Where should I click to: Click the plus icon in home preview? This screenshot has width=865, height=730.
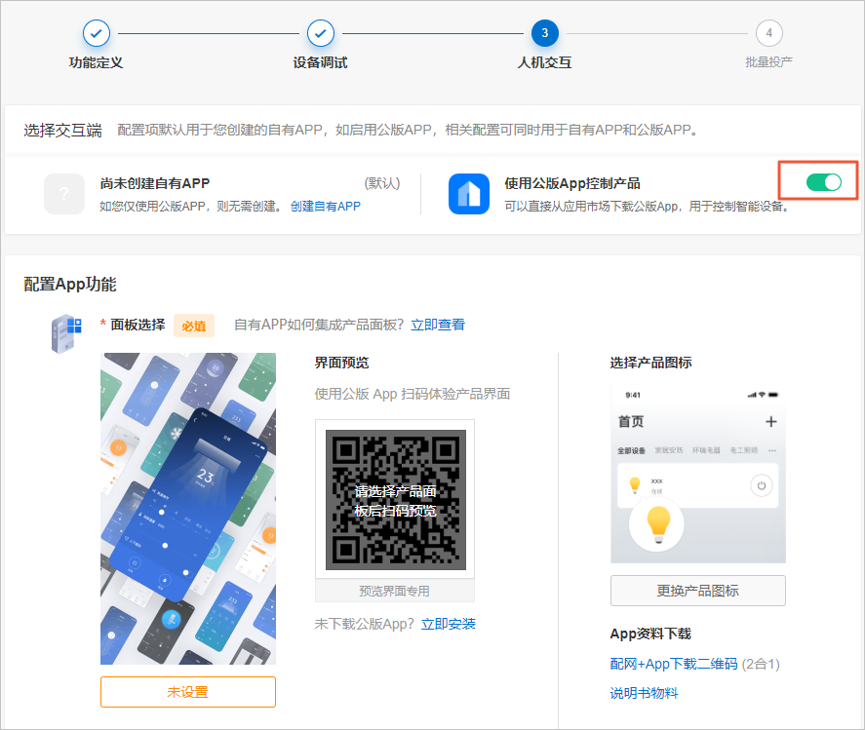pyautogui.click(x=771, y=422)
